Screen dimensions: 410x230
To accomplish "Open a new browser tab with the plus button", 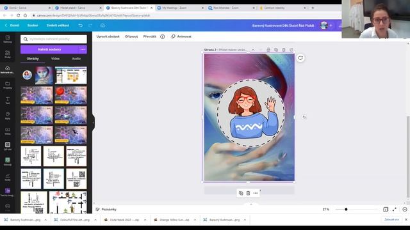I will [313, 8].
